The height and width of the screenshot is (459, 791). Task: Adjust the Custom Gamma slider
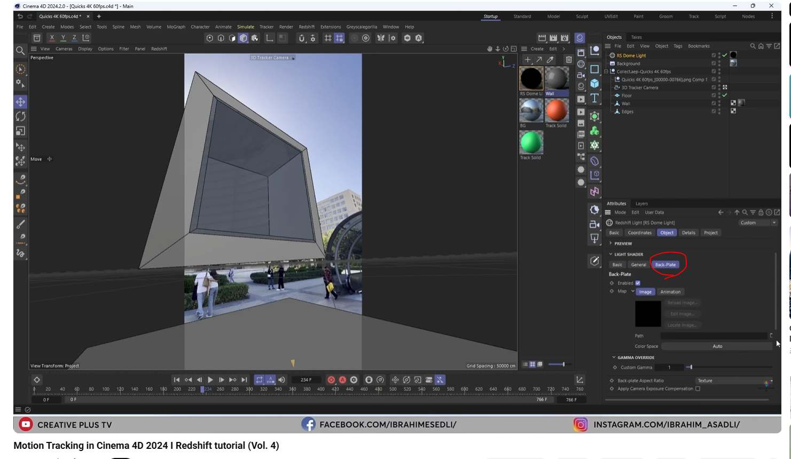(x=690, y=367)
